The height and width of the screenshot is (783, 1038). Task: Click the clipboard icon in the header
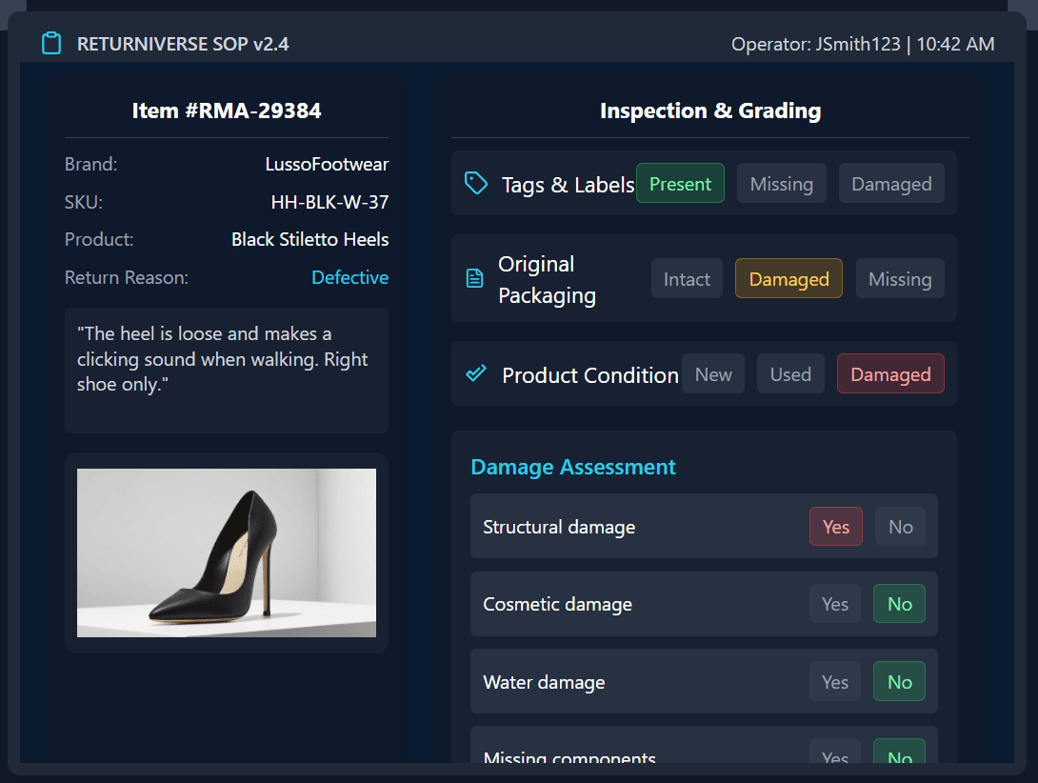[51, 43]
